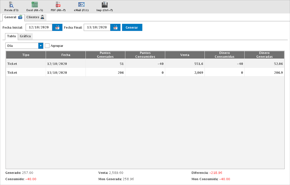Open calendar for Fecha Inicial
290x185 pixels.
[57, 27]
